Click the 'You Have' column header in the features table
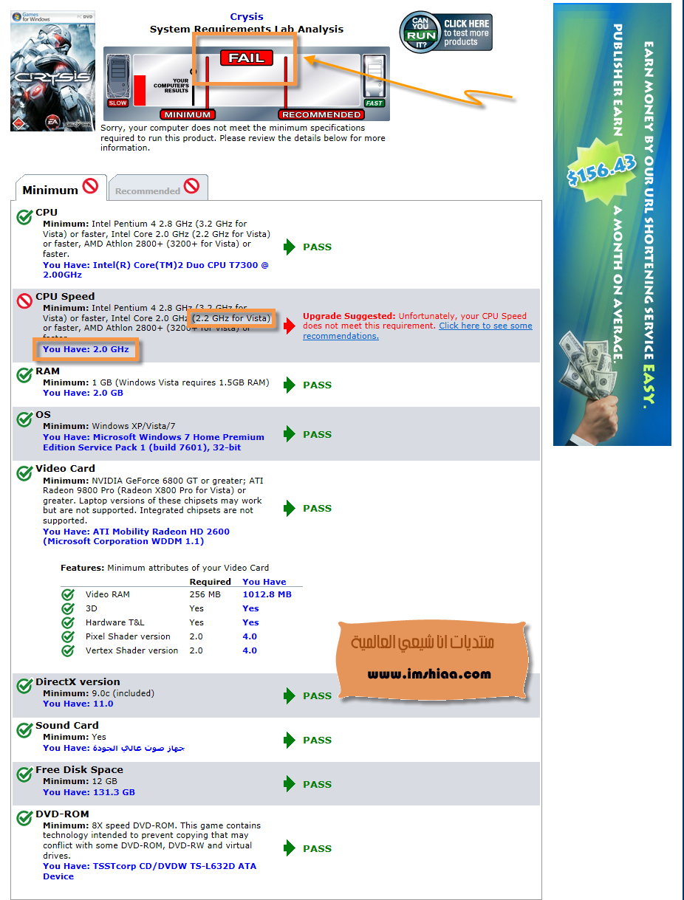Screen dimensions: 684x900 [264, 582]
